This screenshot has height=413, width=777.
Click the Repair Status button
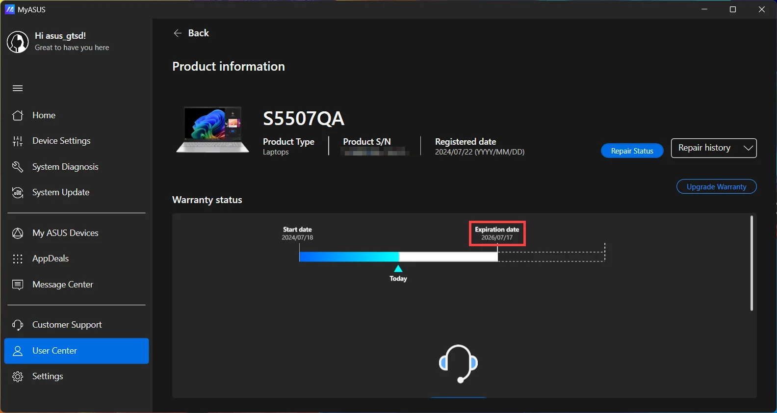coord(632,151)
